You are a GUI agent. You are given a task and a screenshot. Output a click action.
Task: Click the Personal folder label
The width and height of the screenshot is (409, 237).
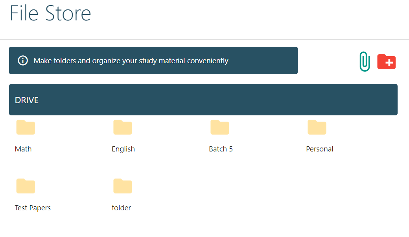pyautogui.click(x=319, y=149)
